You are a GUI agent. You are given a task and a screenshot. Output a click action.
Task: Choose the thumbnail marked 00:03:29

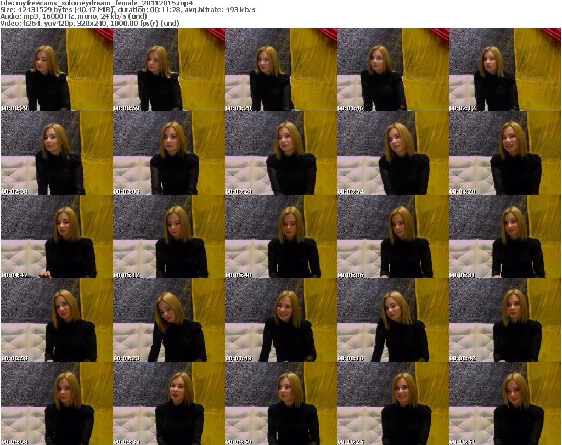coord(281,153)
